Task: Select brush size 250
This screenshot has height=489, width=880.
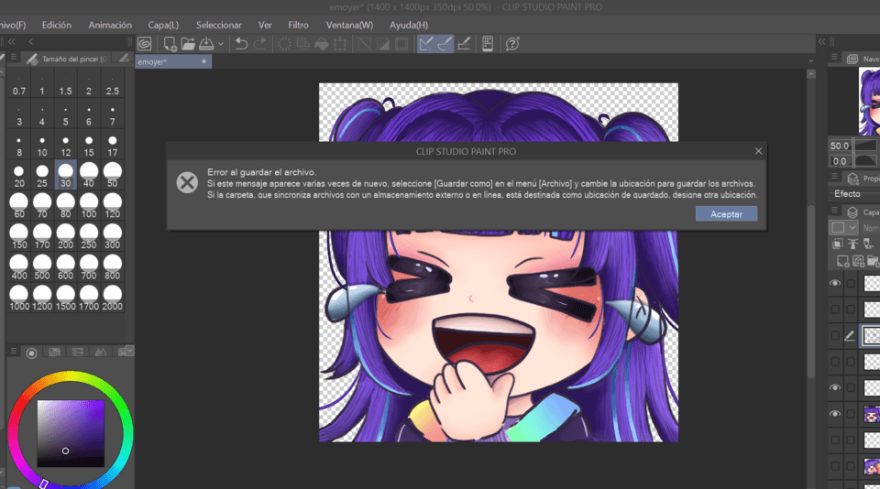Action: tap(89, 236)
